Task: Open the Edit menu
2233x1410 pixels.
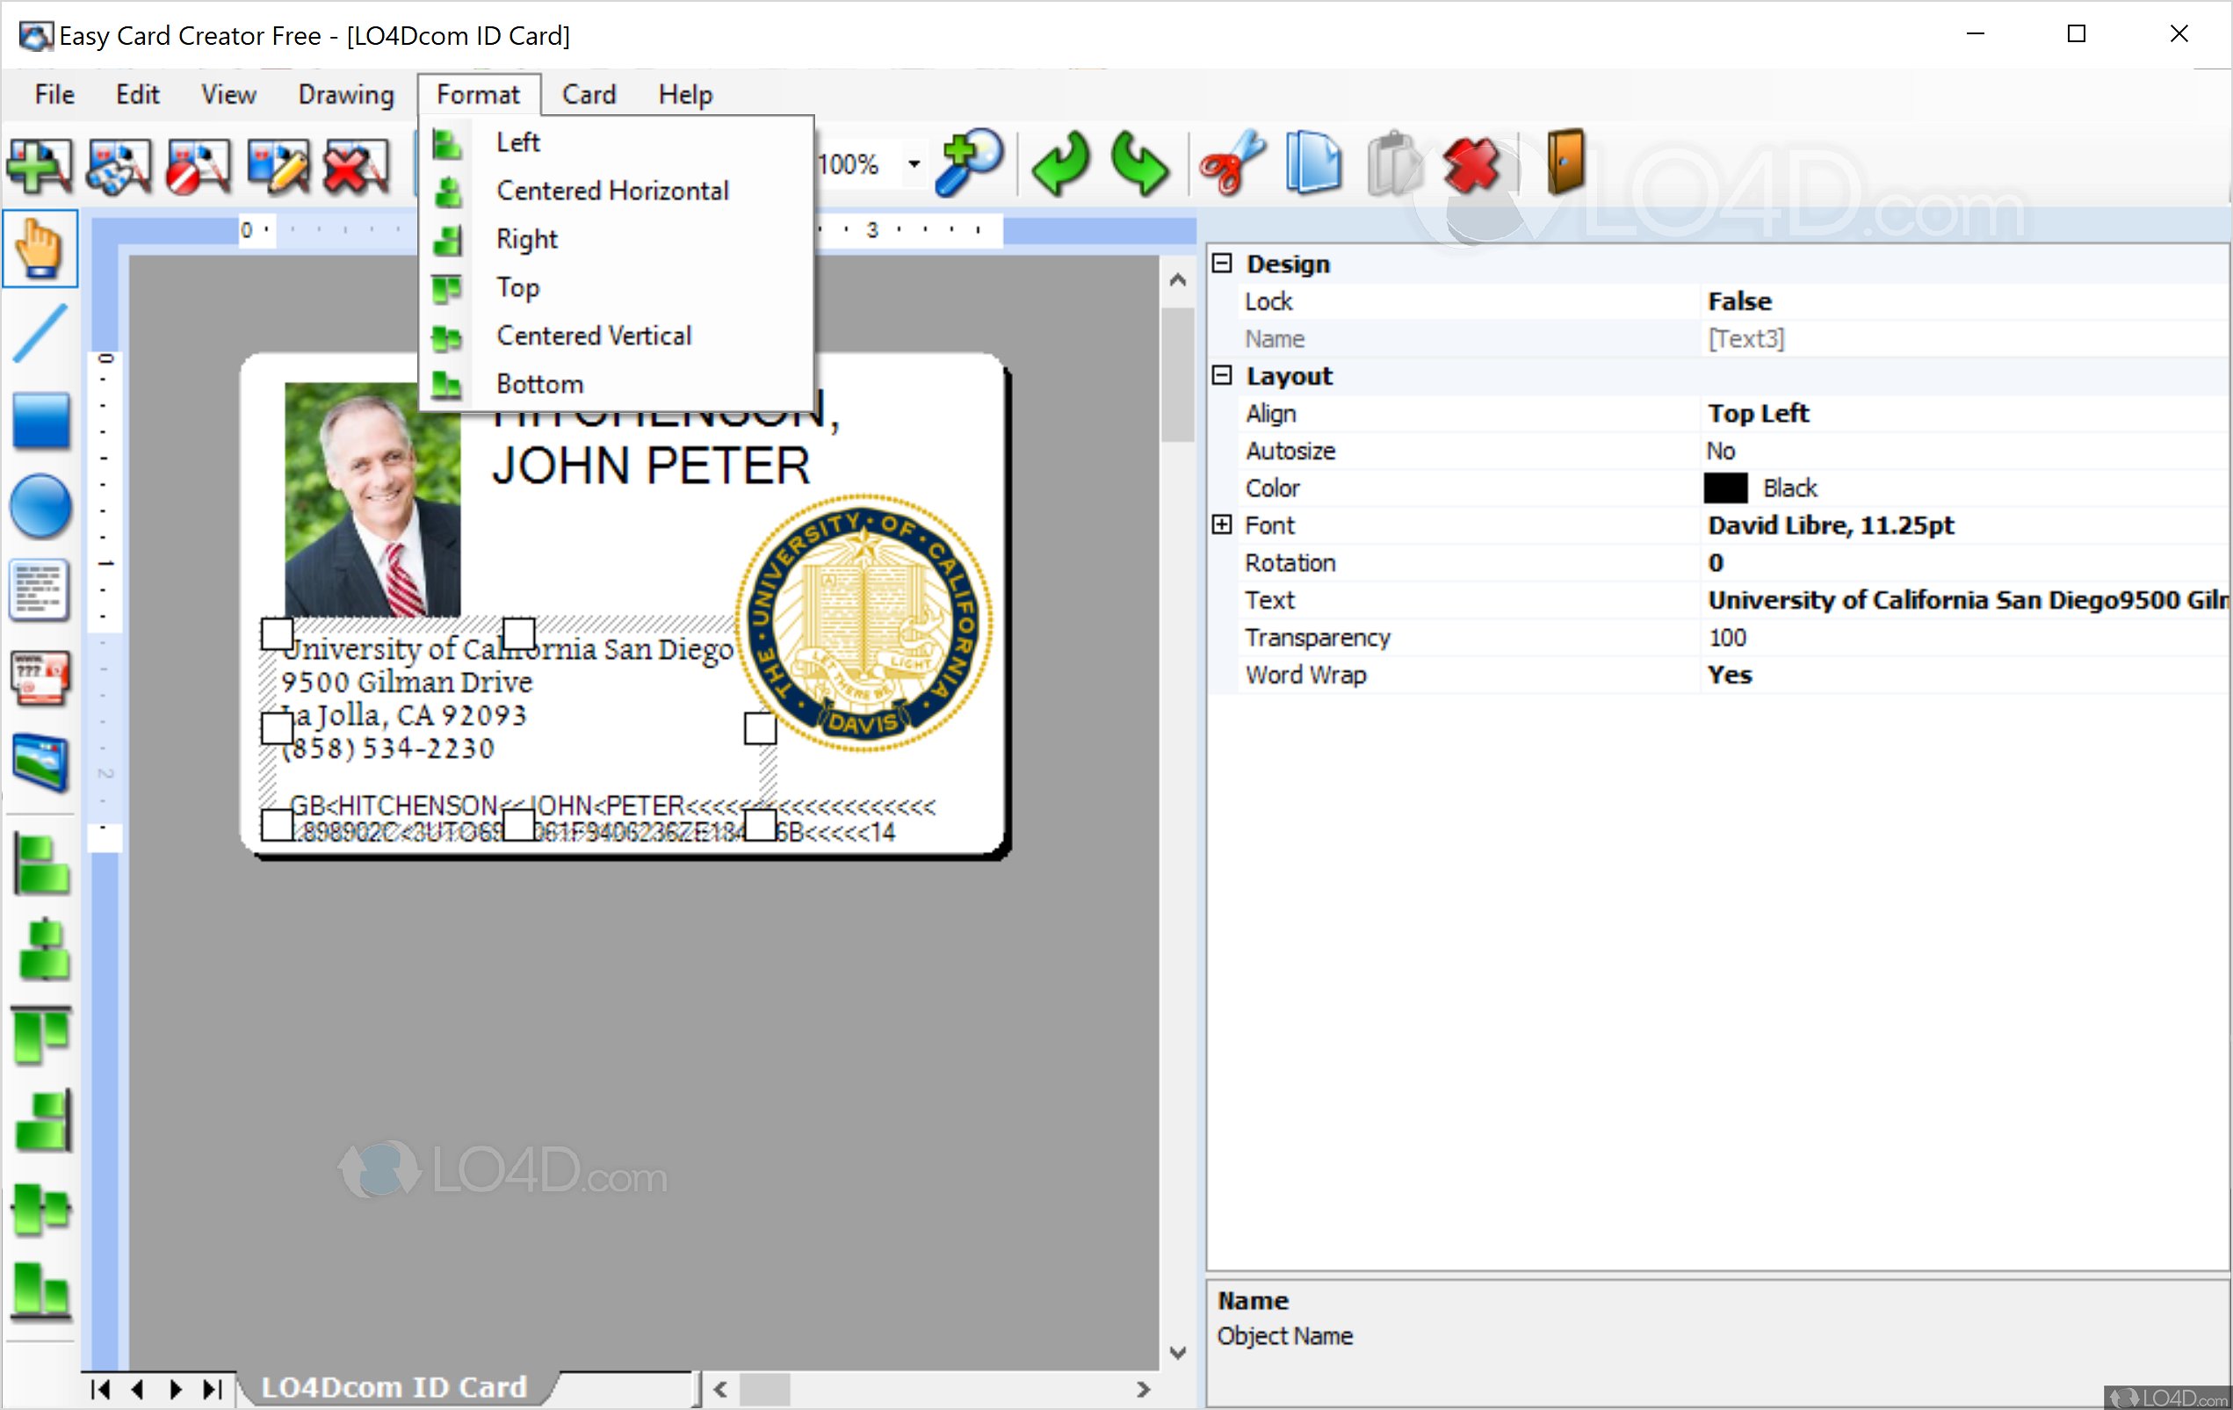Action: (x=137, y=95)
